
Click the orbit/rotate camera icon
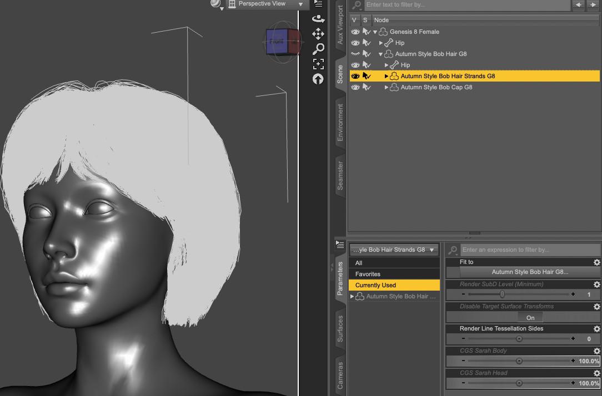point(318,18)
